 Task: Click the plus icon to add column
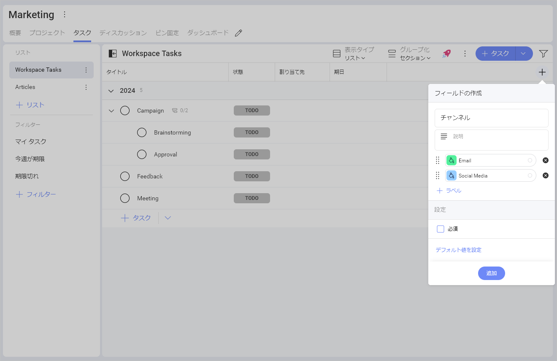pos(542,72)
